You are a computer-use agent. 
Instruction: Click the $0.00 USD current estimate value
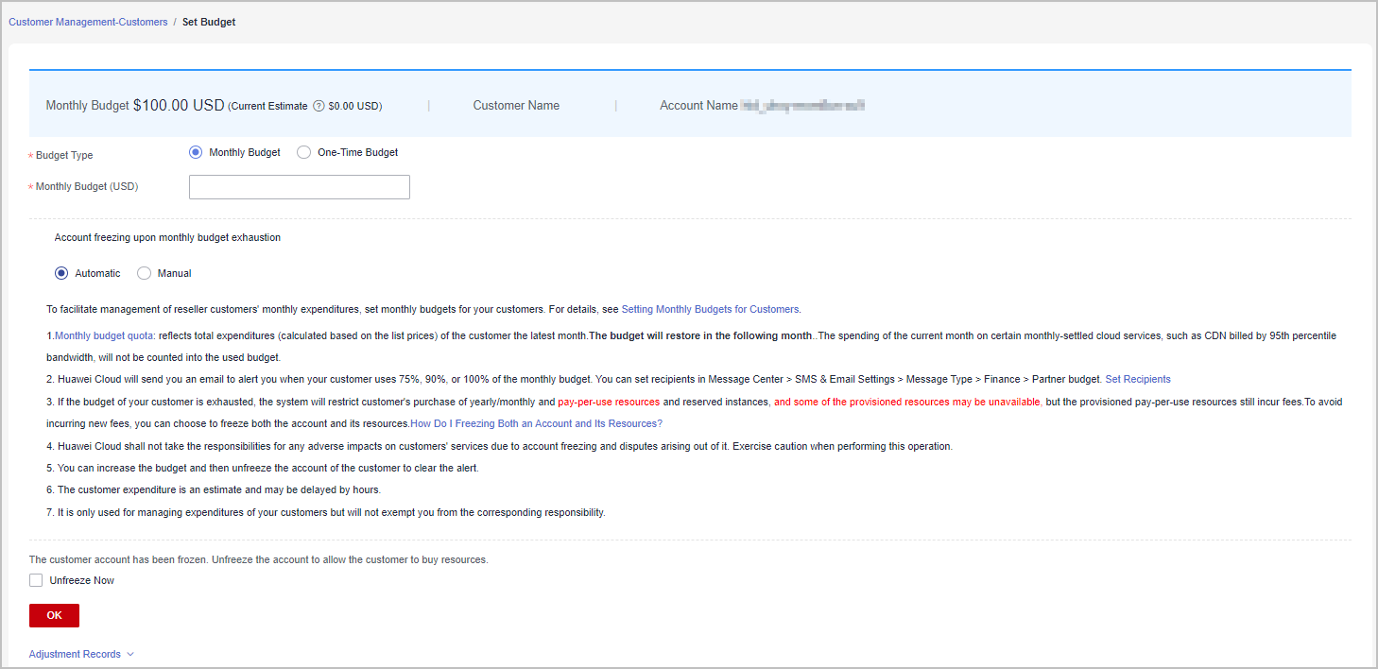click(x=354, y=107)
